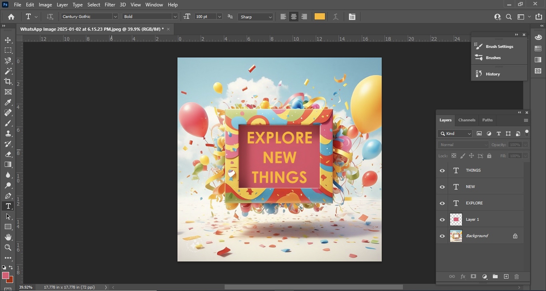Select the Zoom tool
Image resolution: width=546 pixels, height=291 pixels.
(8, 248)
